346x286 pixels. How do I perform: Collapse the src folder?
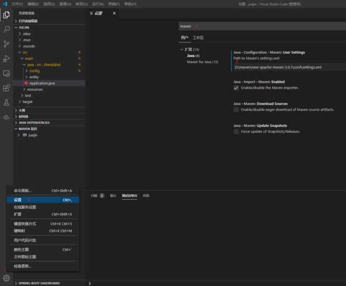(x=20, y=52)
